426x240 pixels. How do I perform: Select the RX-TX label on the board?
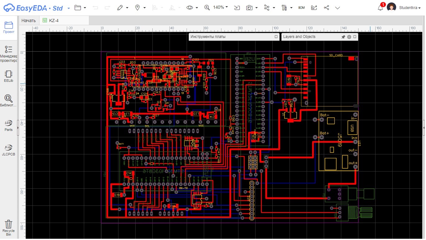click(x=183, y=188)
